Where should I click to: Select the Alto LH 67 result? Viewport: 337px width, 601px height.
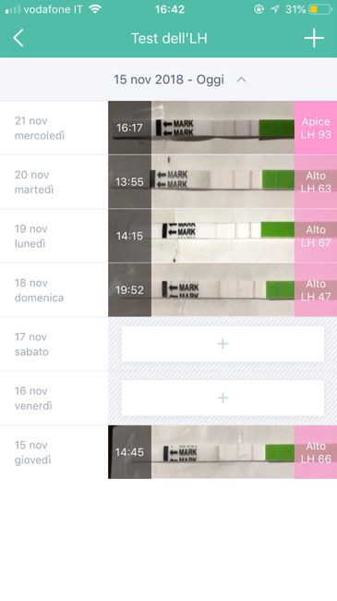316,236
